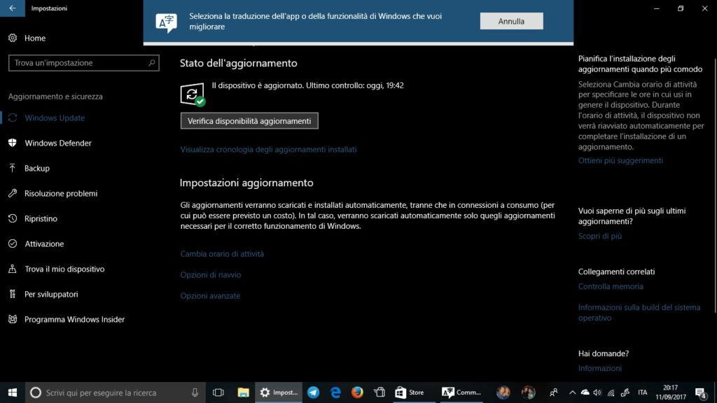Screen dimensions: 717x403
Task: Click the Cortana search box in the taskbar
Action: point(116,393)
